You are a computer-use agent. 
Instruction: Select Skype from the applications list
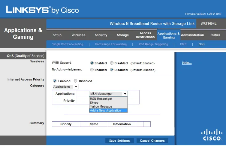(94, 103)
